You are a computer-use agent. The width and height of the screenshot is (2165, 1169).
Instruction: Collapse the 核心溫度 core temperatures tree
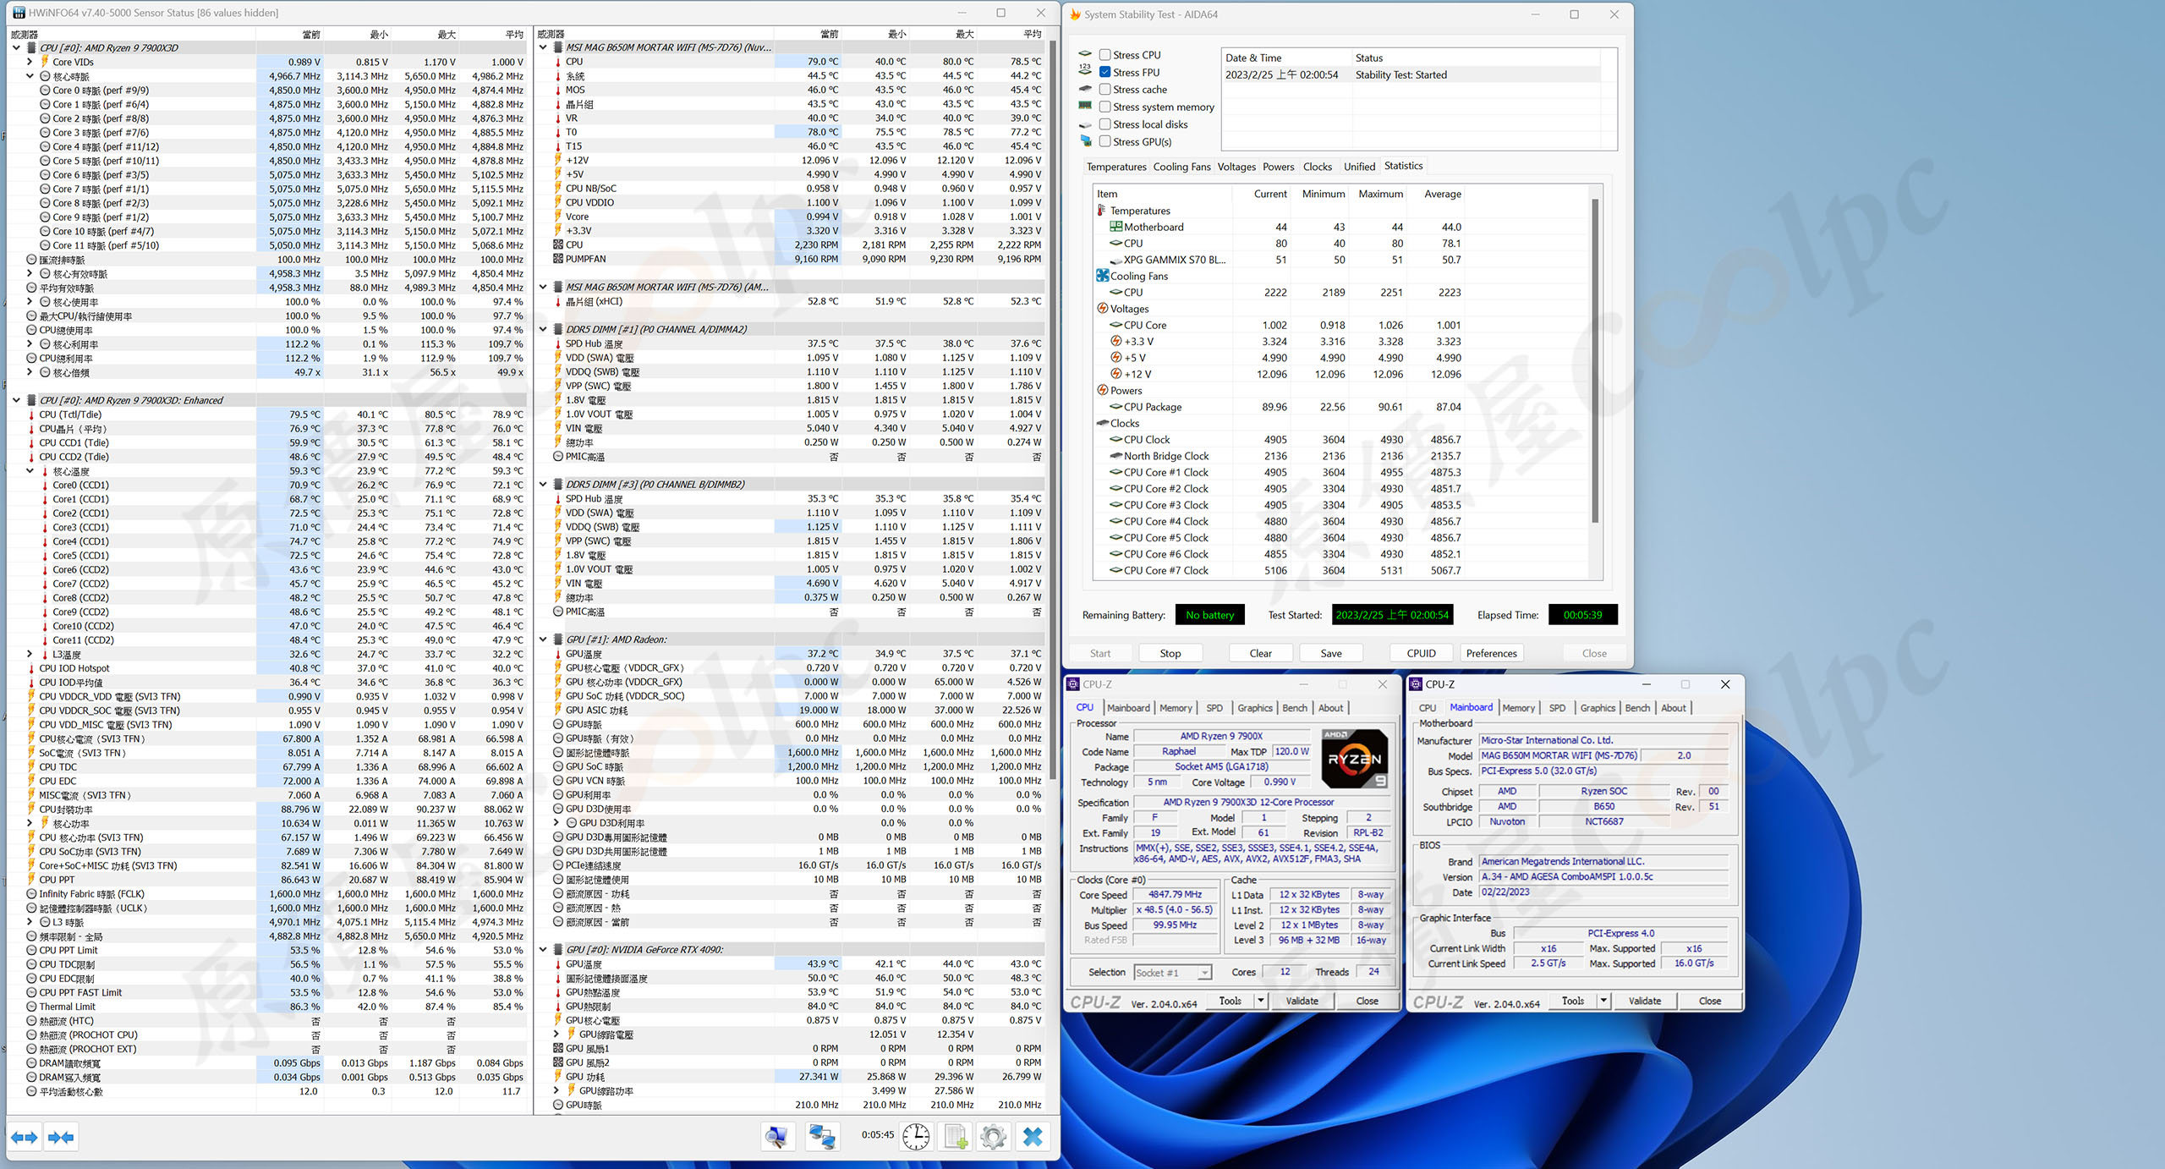coord(30,471)
